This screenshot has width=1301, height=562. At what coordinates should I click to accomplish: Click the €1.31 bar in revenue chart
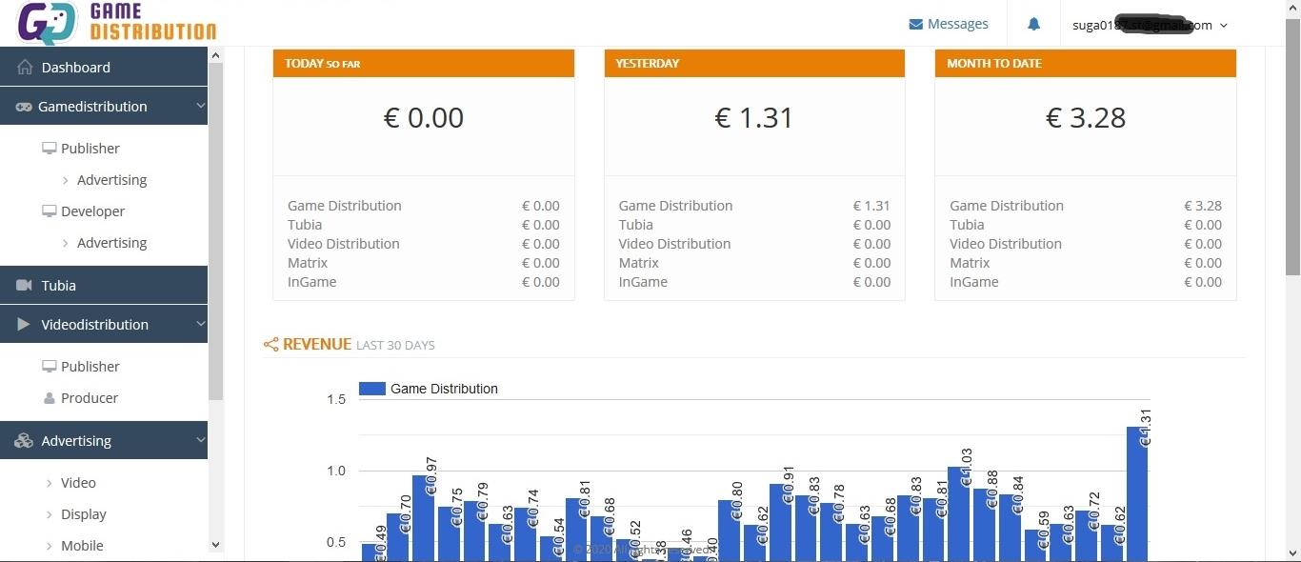point(1137,493)
